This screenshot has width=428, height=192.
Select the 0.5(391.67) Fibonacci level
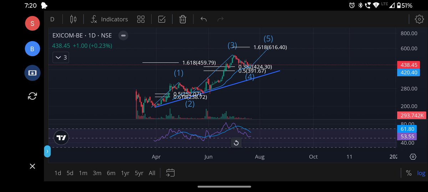coord(252,71)
